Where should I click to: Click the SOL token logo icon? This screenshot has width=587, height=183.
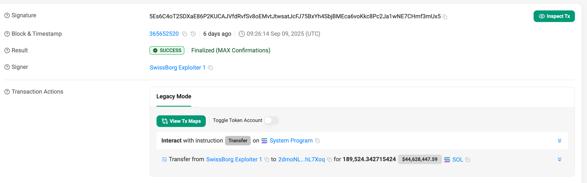447,160
